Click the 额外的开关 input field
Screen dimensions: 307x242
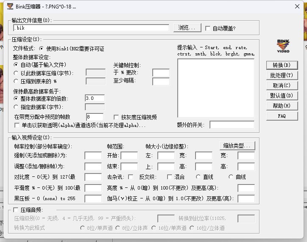tap(232, 125)
